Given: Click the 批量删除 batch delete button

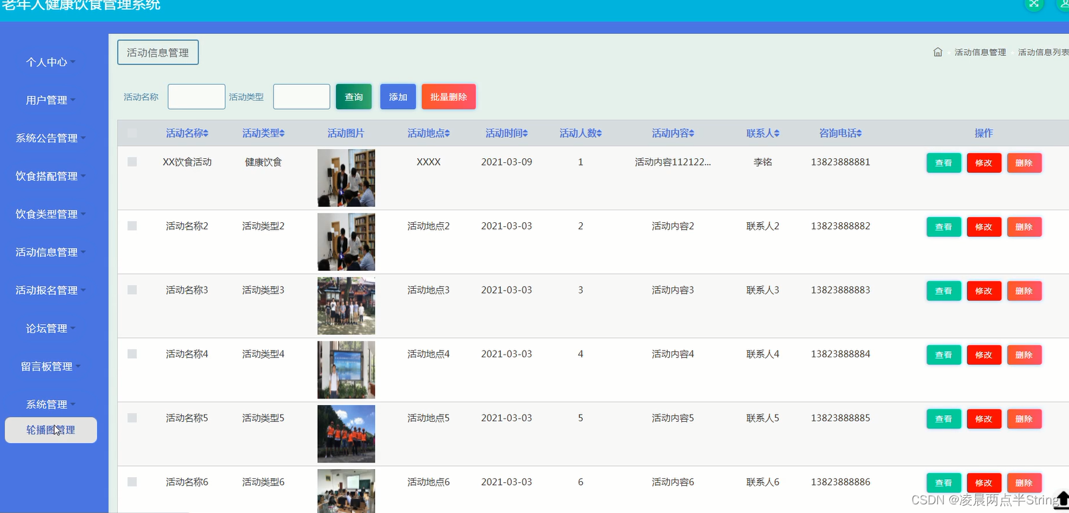Looking at the screenshot, I should tap(448, 96).
